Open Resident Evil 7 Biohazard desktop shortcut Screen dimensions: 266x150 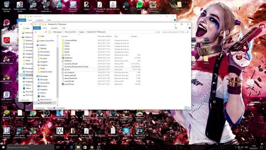click(x=153, y=7)
